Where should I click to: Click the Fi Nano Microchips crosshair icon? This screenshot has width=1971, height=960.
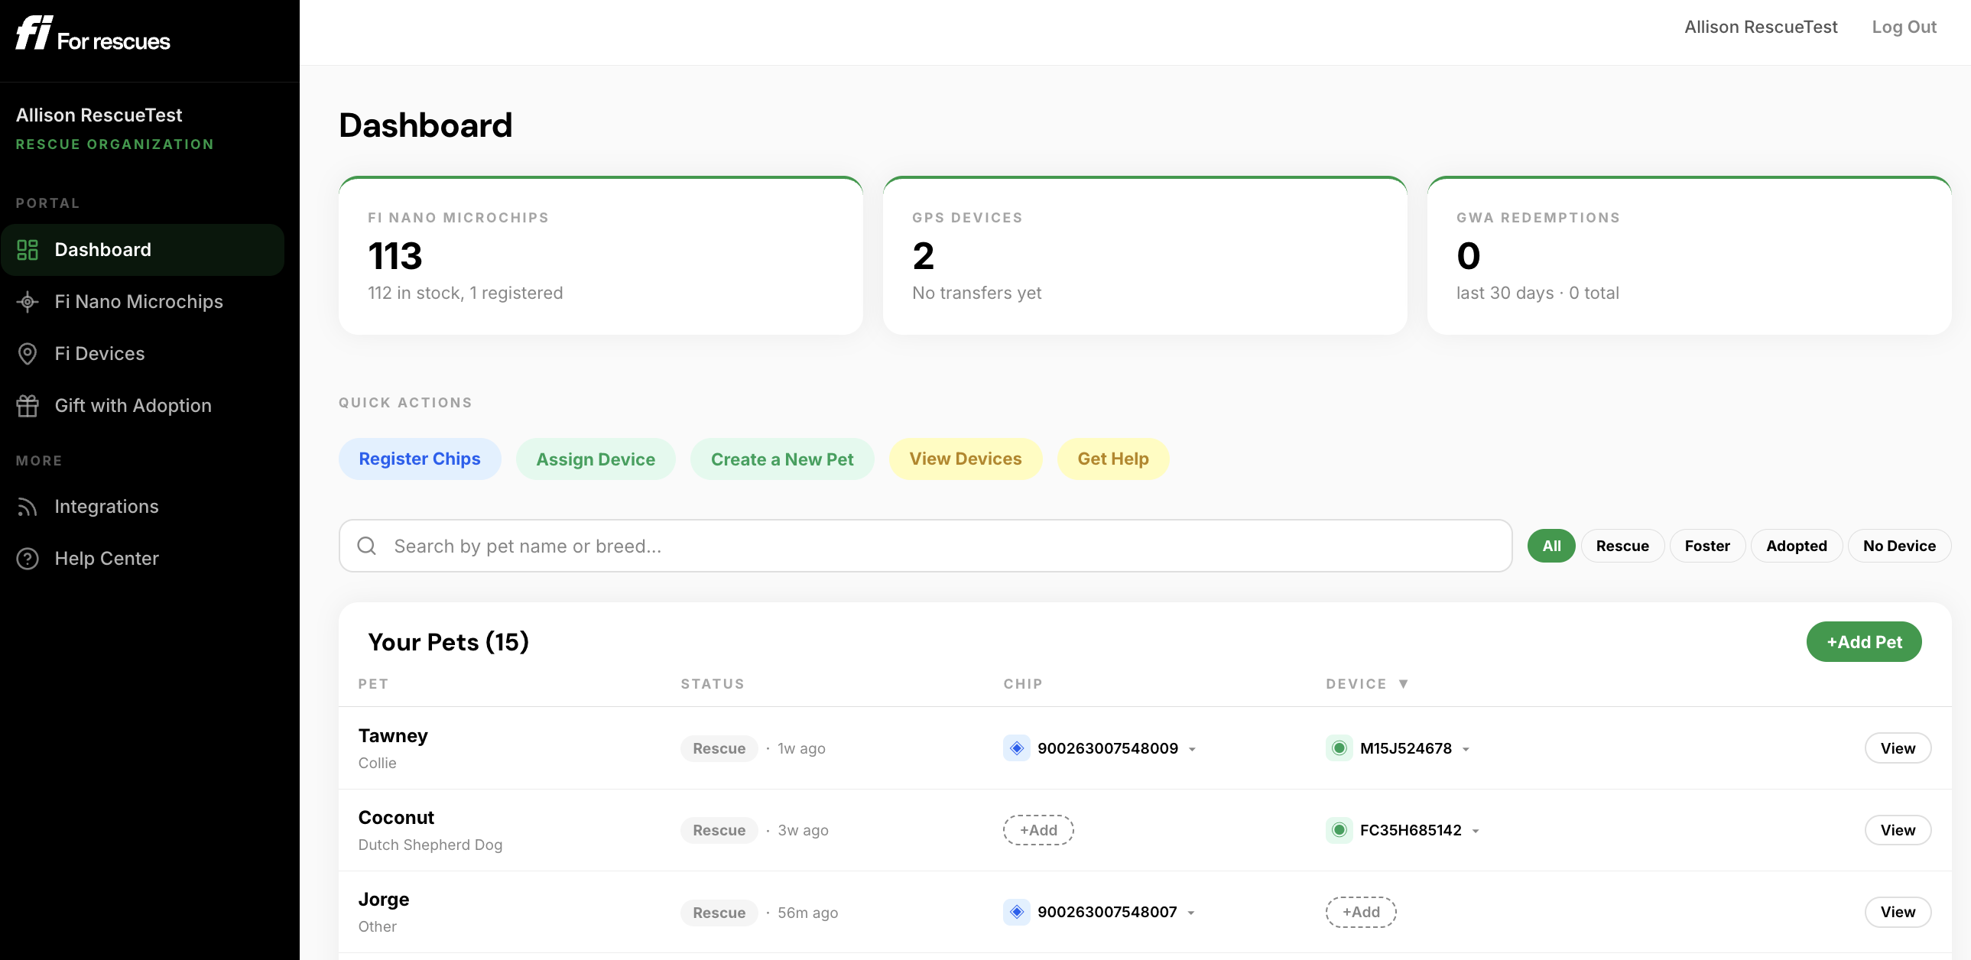point(28,301)
